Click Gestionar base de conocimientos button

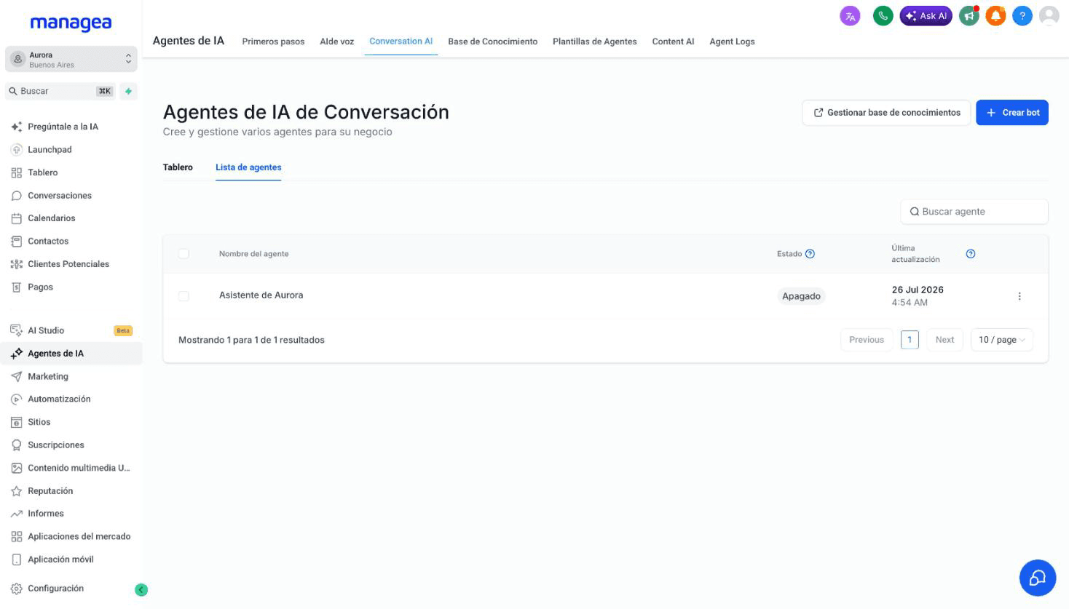tap(886, 113)
